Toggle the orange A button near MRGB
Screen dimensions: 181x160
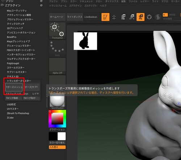(165, 15)
